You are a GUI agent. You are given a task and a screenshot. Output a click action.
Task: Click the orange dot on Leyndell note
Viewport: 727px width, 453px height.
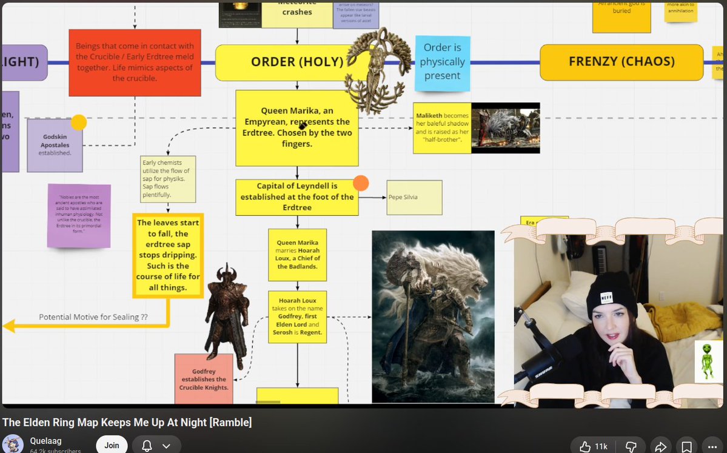click(361, 183)
